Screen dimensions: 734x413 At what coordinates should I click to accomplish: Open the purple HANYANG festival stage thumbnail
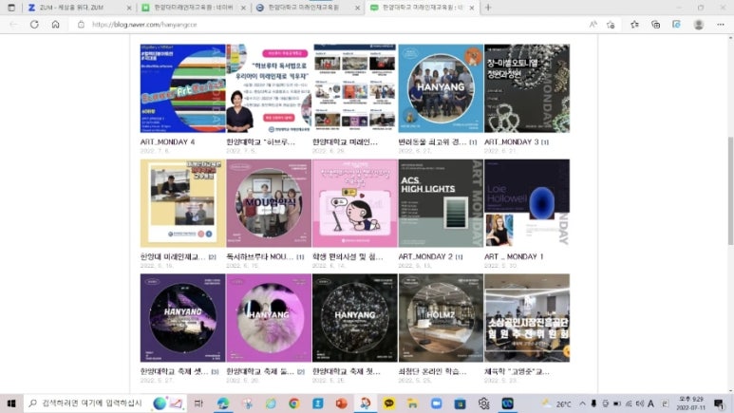tap(182, 317)
